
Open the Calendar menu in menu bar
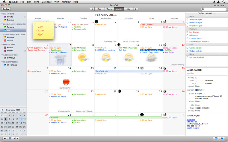pos(46,2)
